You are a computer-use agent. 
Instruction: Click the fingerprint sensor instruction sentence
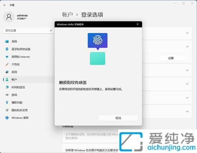(x=91, y=89)
